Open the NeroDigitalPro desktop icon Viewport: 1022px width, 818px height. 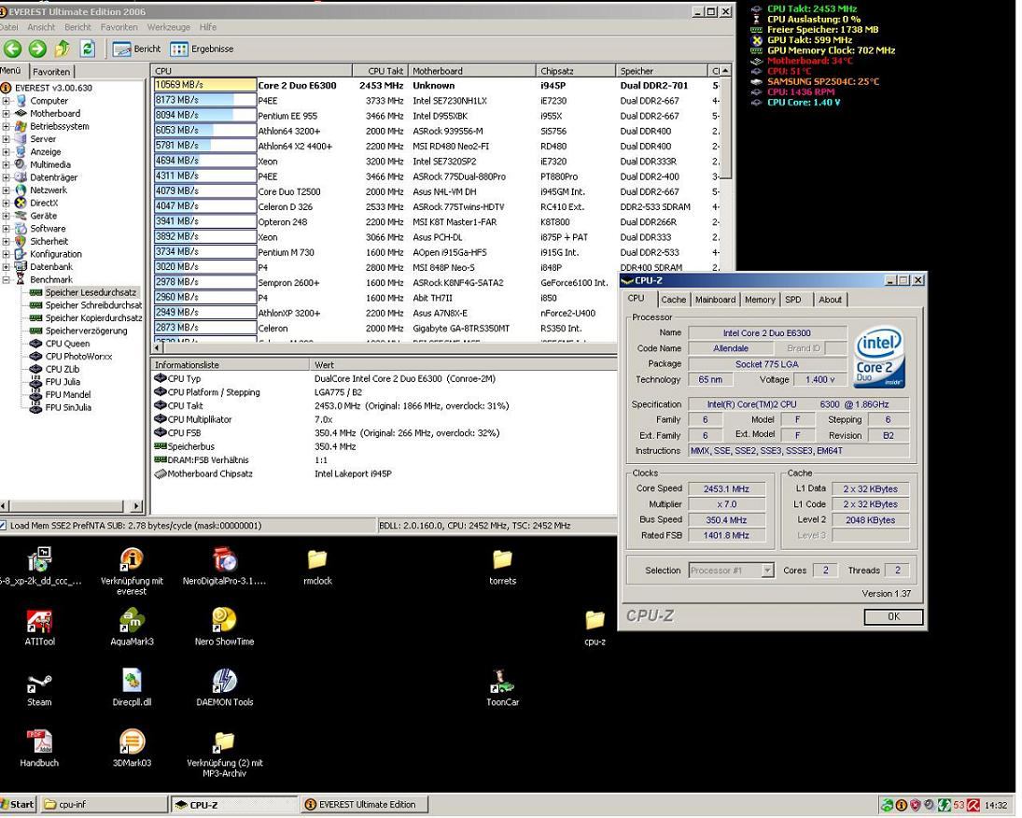point(224,567)
